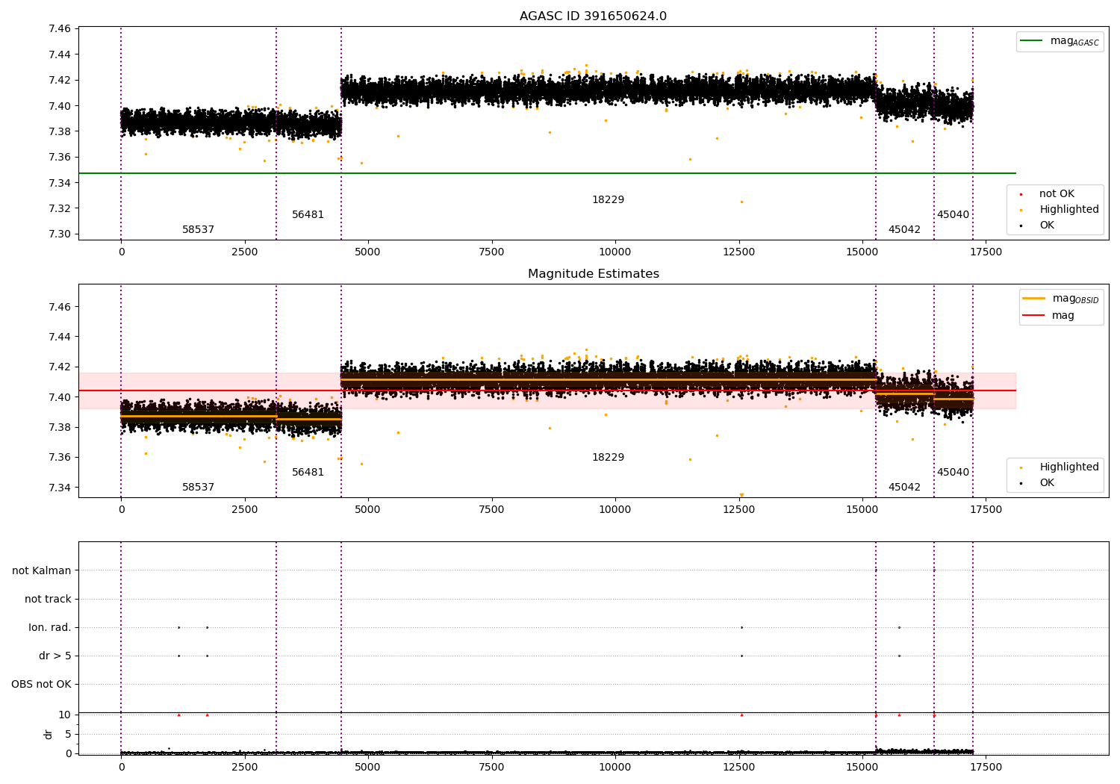Click y-axis tick 7.32 in the top plot
Viewport: 1120px width, 784px height.
coord(60,208)
